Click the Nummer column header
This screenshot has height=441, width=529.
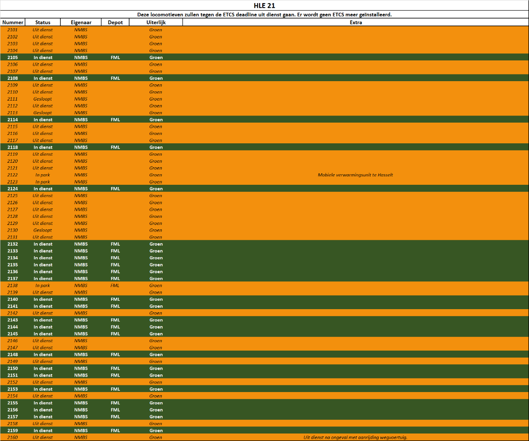(12, 22)
